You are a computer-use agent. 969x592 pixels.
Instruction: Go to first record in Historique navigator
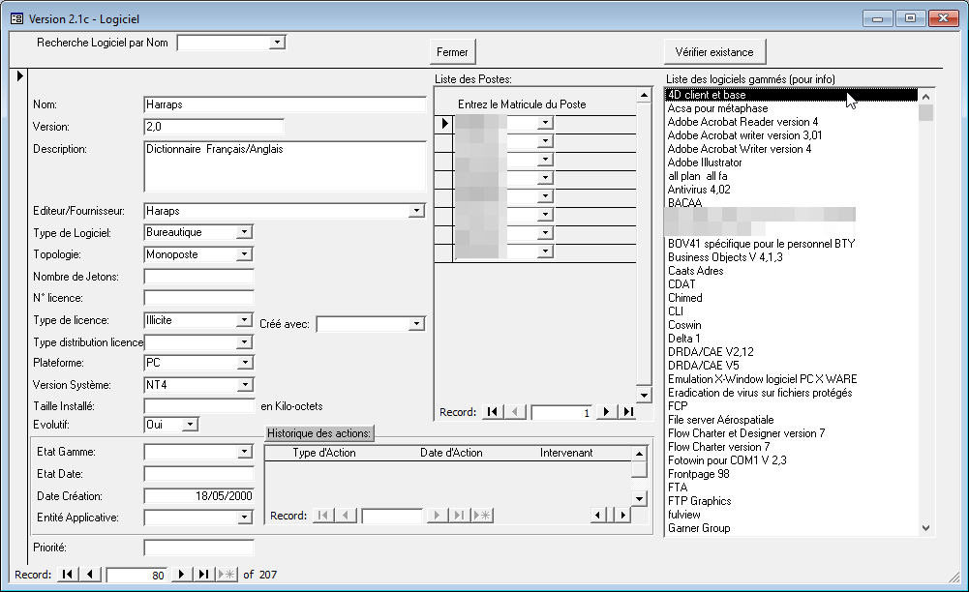click(x=323, y=515)
